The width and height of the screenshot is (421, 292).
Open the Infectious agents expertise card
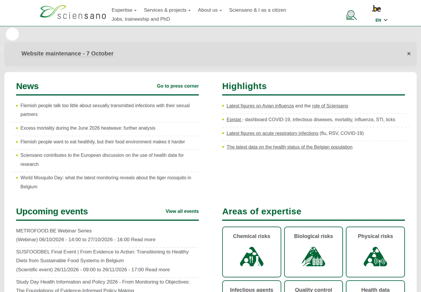(252, 286)
